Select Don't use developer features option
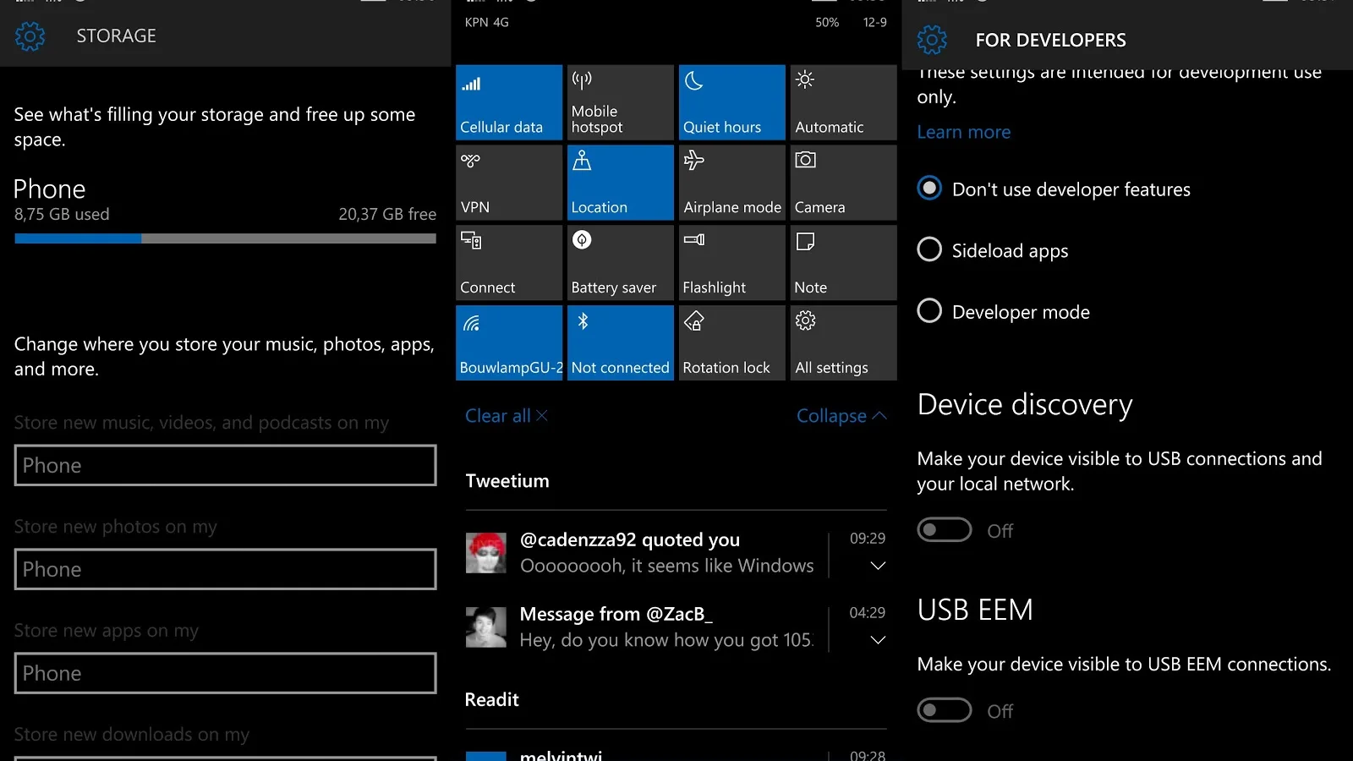This screenshot has height=761, width=1353. [x=1054, y=189]
